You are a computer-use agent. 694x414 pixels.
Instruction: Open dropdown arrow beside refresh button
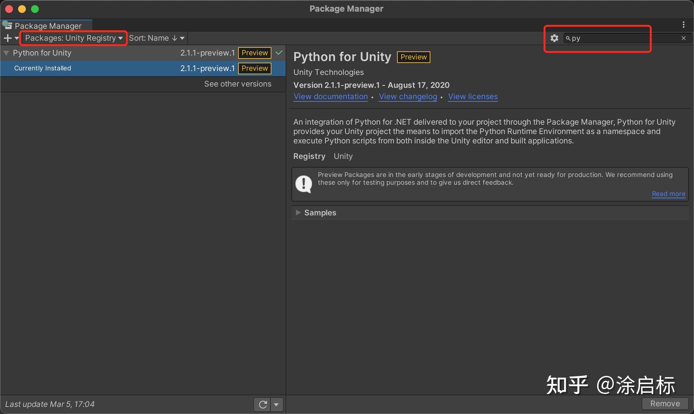(277, 404)
